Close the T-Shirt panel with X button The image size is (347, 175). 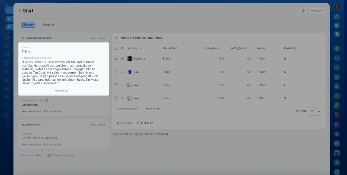point(9,10)
